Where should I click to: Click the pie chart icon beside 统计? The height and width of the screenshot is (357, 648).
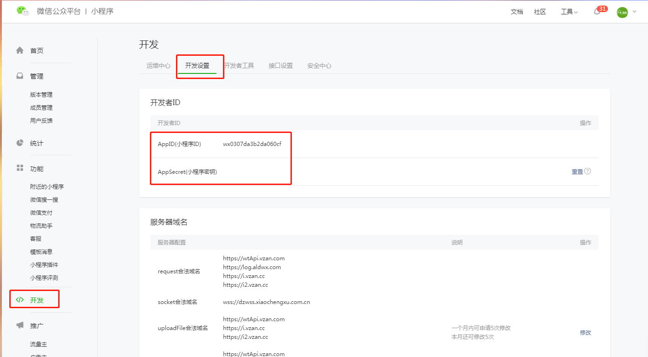(20, 143)
